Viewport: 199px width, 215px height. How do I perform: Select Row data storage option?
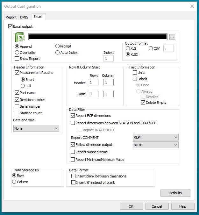click(x=14, y=176)
